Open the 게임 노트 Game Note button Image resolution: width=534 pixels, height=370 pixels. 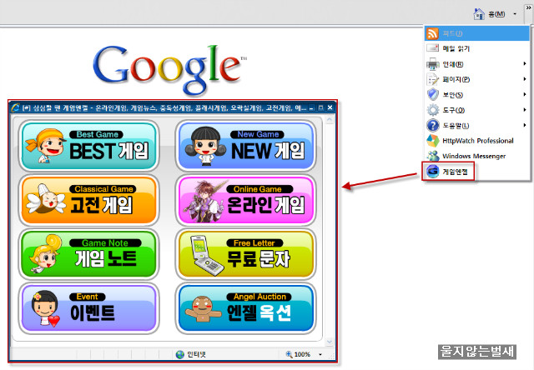coord(89,254)
